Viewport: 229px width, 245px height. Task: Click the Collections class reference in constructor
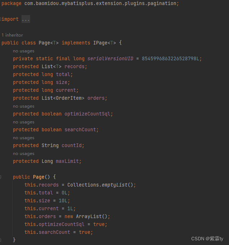(83, 185)
